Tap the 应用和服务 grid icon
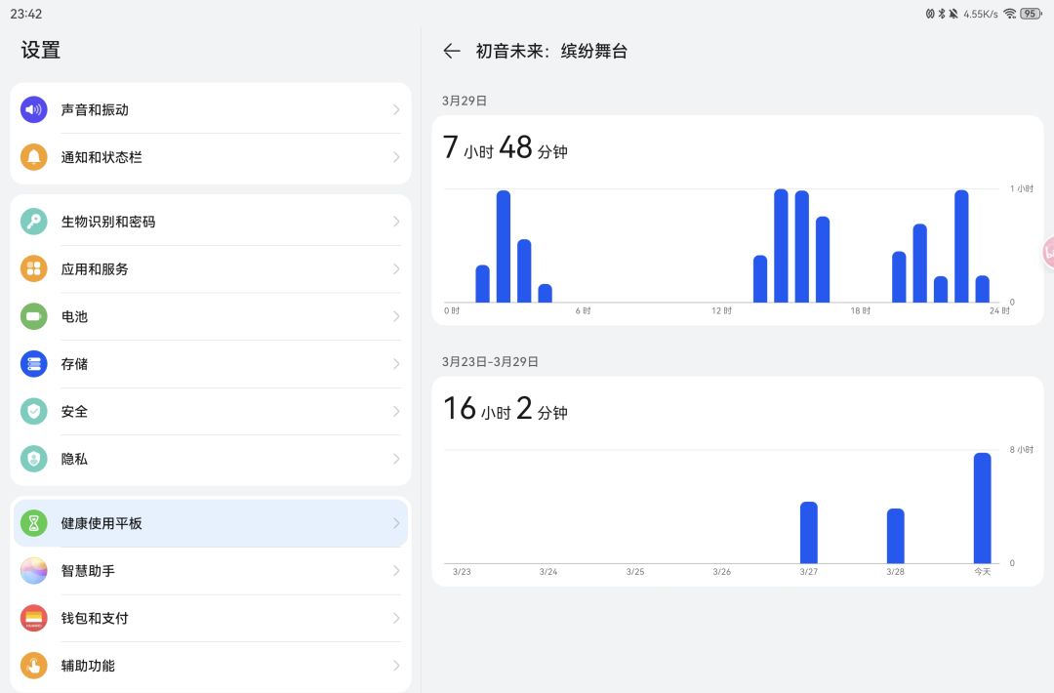This screenshot has width=1054, height=693. [x=33, y=268]
